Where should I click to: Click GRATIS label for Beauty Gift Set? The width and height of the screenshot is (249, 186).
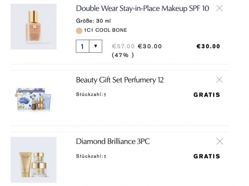pos(207,95)
